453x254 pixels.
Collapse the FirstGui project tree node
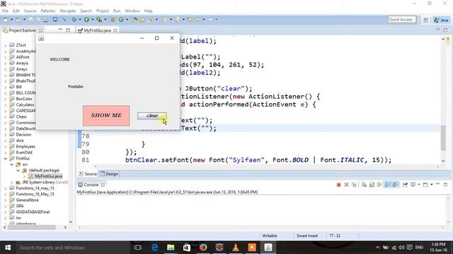pos(5,159)
